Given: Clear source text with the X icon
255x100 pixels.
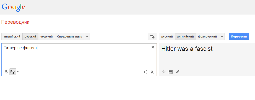Looking at the screenshot, I should coord(153,47).
